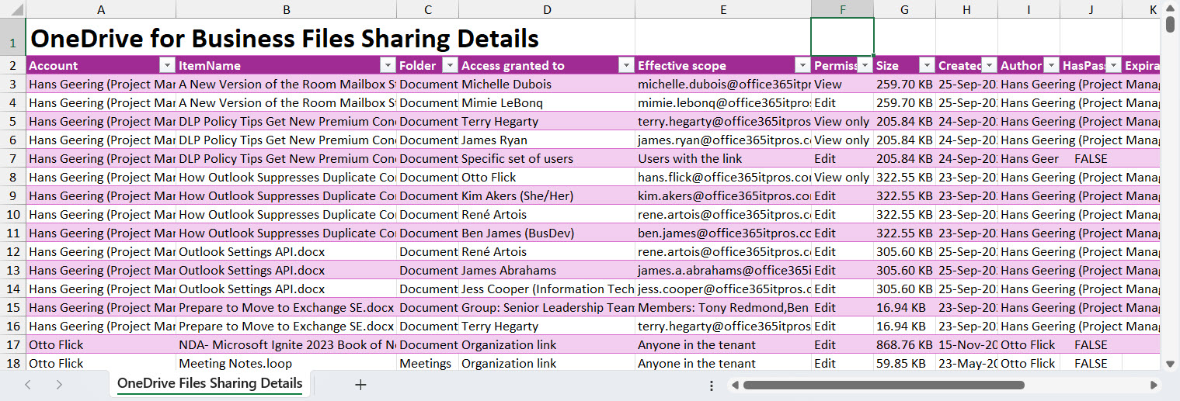Select row 7 header

click(x=12, y=158)
